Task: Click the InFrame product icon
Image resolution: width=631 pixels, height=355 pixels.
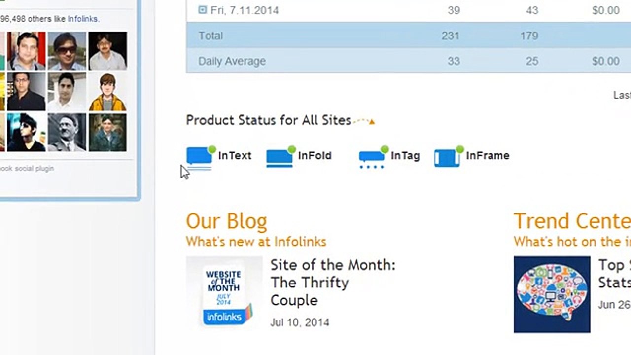Action: point(447,158)
